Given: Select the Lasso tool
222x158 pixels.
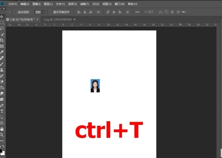Looking at the screenshot, I should [2, 28].
